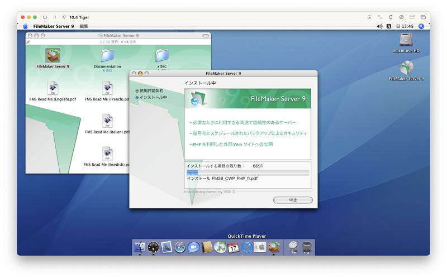Screen dimensions: 447x278
Task: Open the input method menu icon
Action: [388, 26]
